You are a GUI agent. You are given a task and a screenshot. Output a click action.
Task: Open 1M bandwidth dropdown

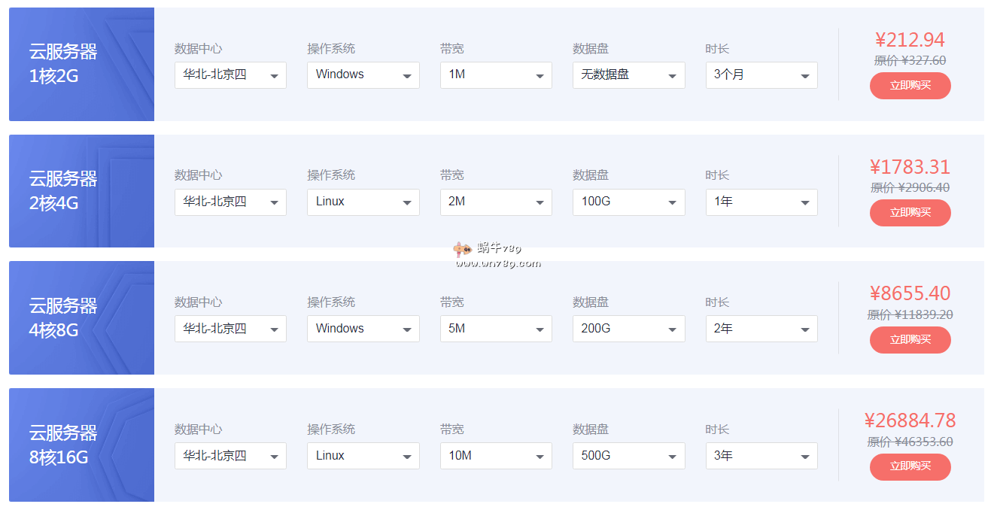pyautogui.click(x=496, y=75)
